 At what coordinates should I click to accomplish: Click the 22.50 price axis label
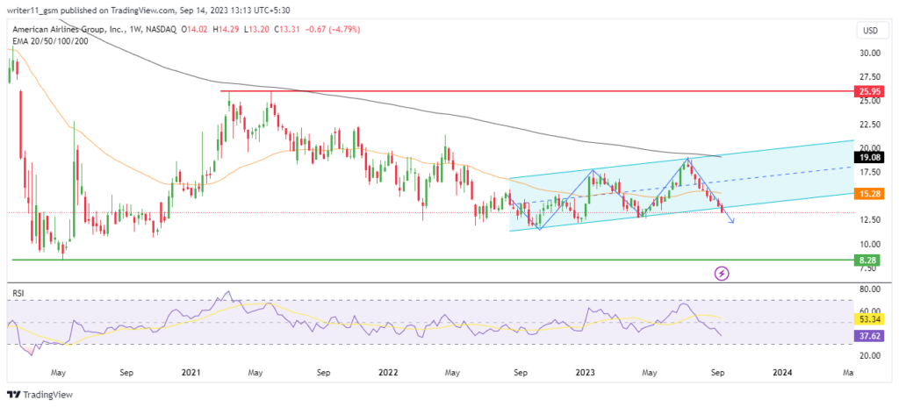tap(870, 125)
